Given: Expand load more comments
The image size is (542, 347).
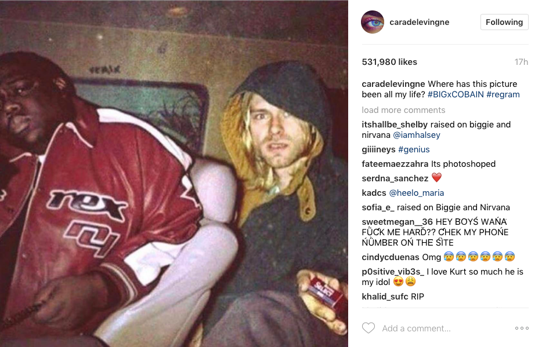Looking at the screenshot, I should 403,110.
